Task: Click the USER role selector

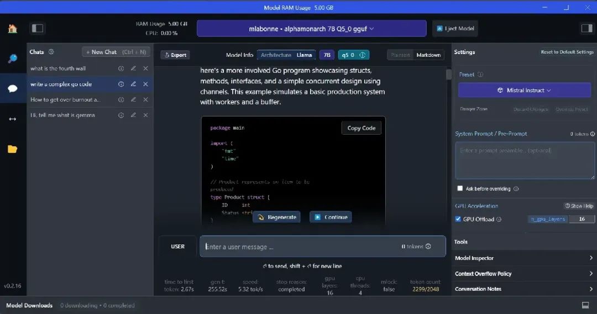Action: (177, 246)
